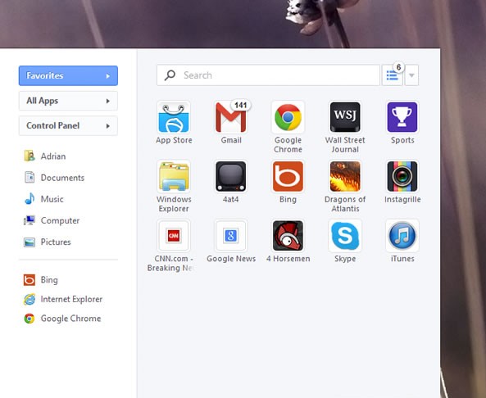Viewport: 486px width, 398px height.
Task: Launch Skype from the grid
Action: (x=345, y=236)
